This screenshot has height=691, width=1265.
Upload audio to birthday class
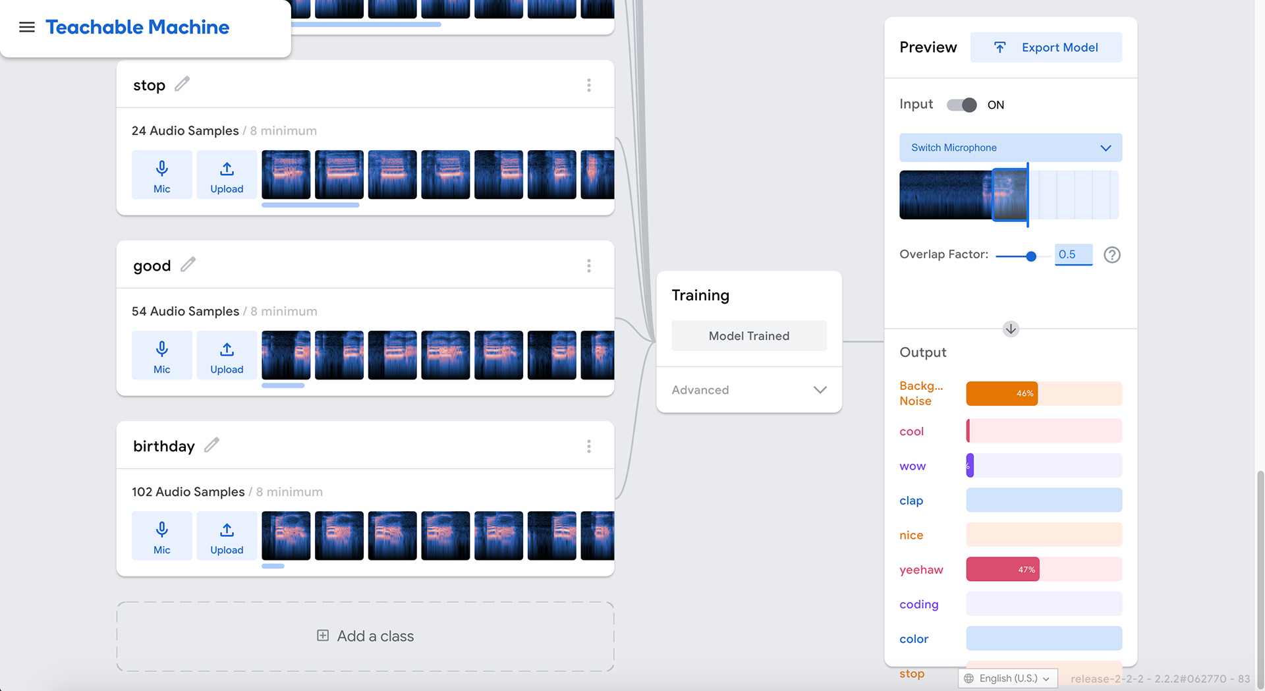tap(227, 536)
